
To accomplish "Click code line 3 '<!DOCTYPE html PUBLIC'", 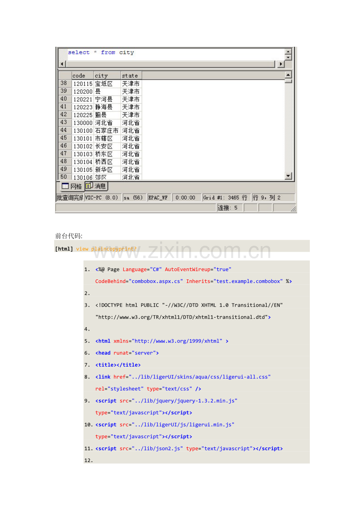I will pyautogui.click(x=189, y=305).
